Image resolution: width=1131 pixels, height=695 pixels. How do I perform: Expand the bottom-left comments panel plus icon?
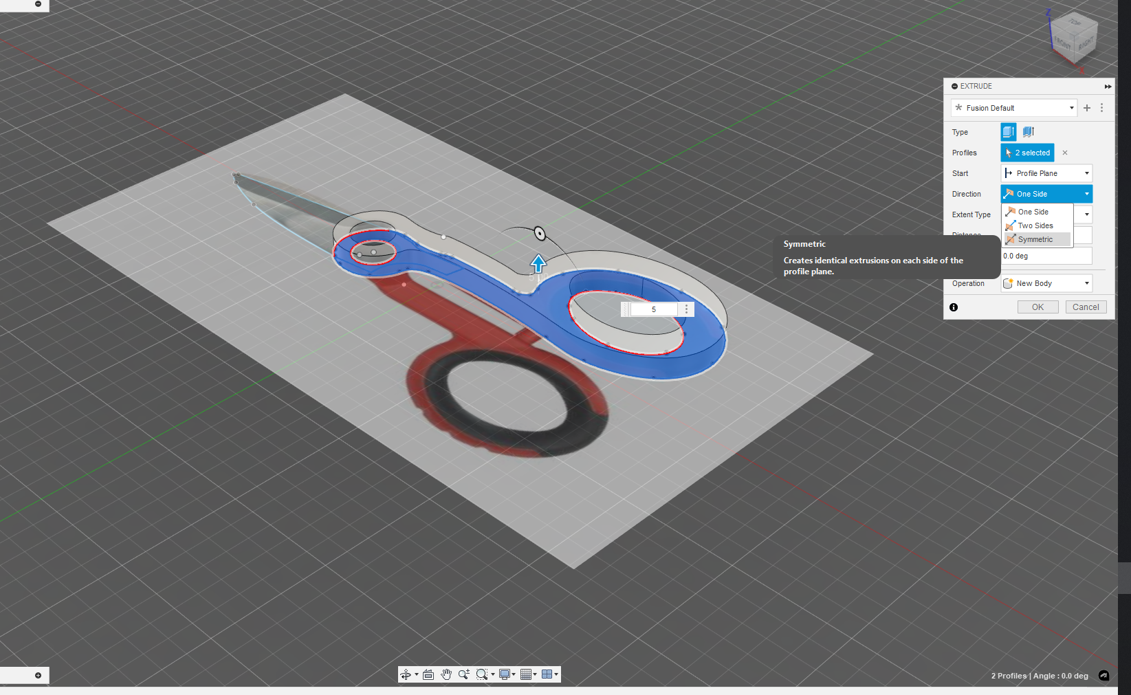point(38,675)
